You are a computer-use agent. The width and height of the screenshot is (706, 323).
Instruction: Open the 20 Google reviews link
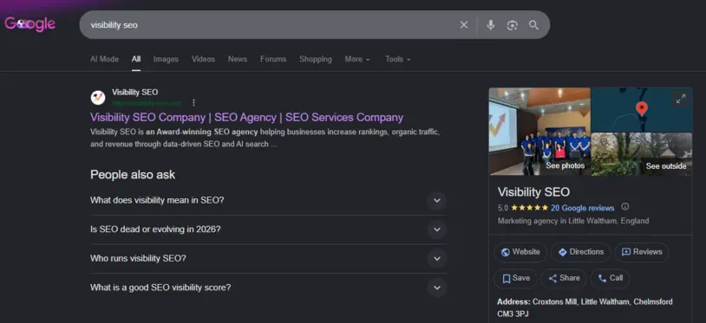pos(583,208)
